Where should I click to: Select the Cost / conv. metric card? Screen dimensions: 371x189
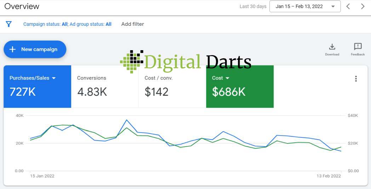point(172,87)
